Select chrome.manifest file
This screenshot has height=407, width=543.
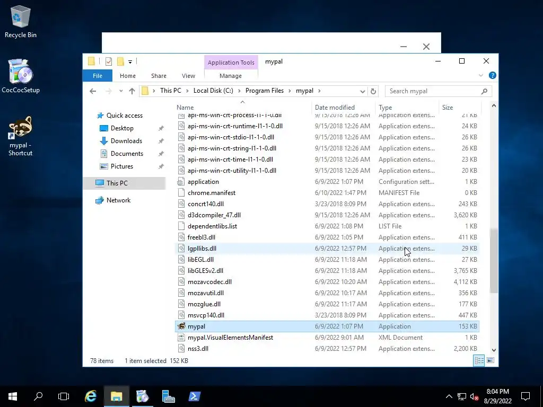[327, 193]
